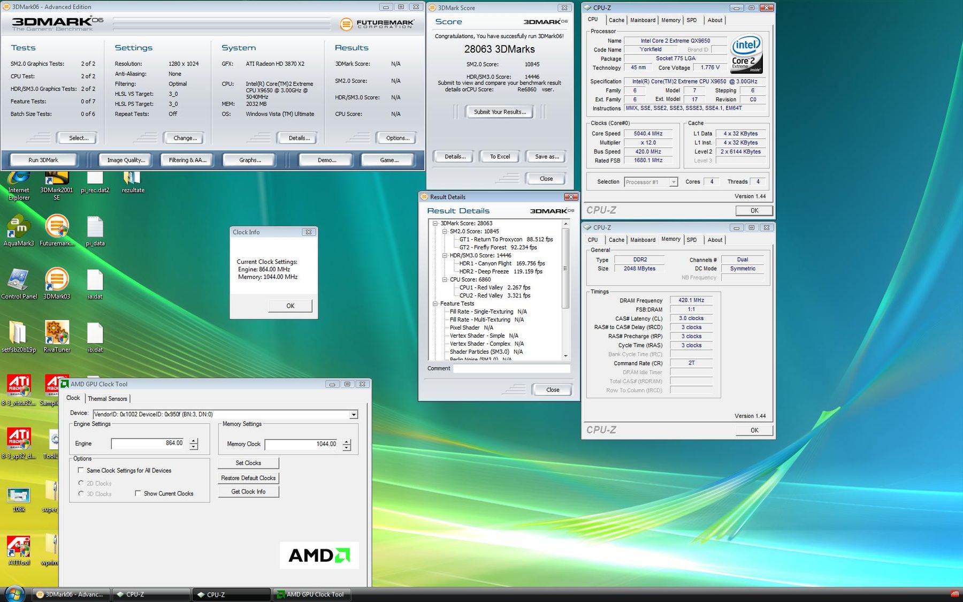Click the Get Clock Info button
The height and width of the screenshot is (602, 963).
point(248,491)
